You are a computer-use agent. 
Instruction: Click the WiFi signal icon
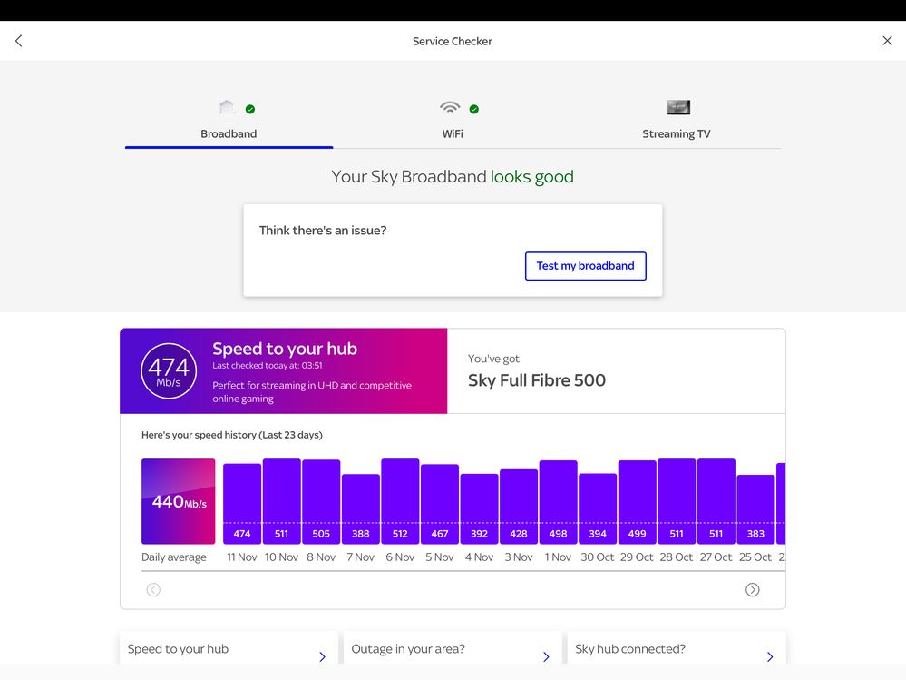pyautogui.click(x=450, y=107)
